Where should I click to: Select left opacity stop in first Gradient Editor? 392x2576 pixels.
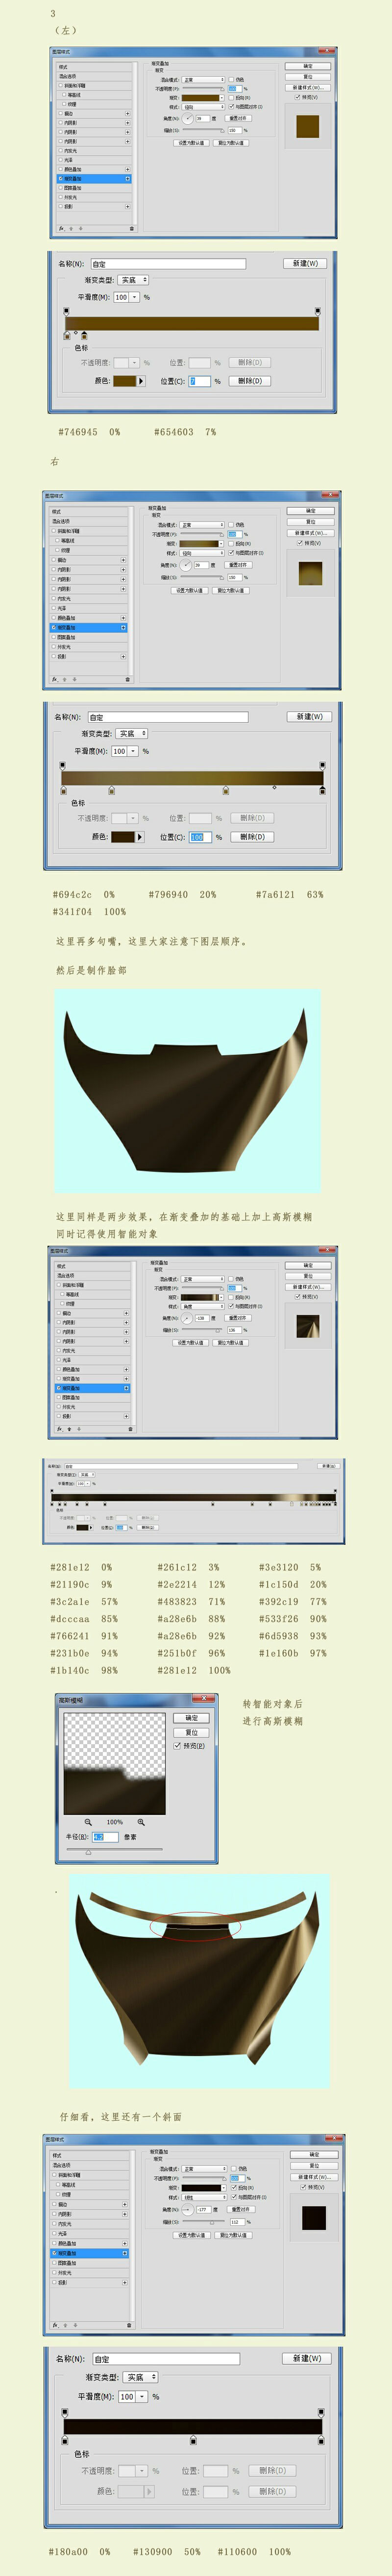[67, 312]
